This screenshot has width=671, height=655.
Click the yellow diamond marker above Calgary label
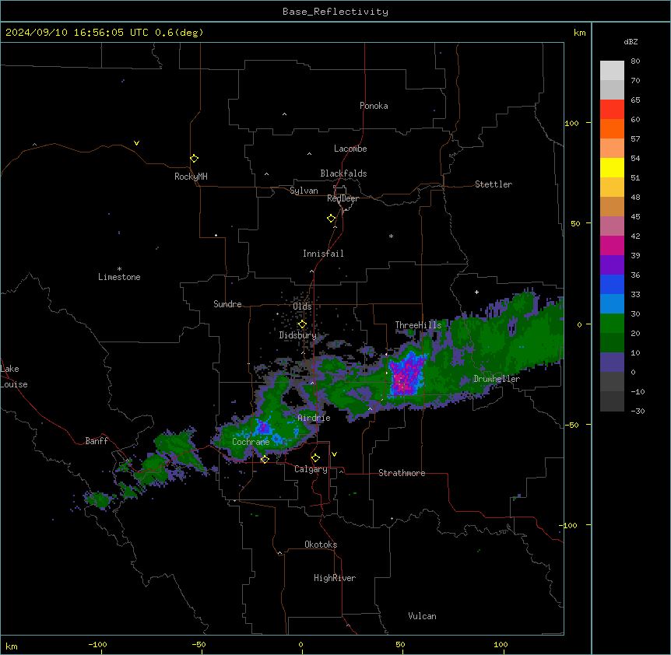(315, 458)
